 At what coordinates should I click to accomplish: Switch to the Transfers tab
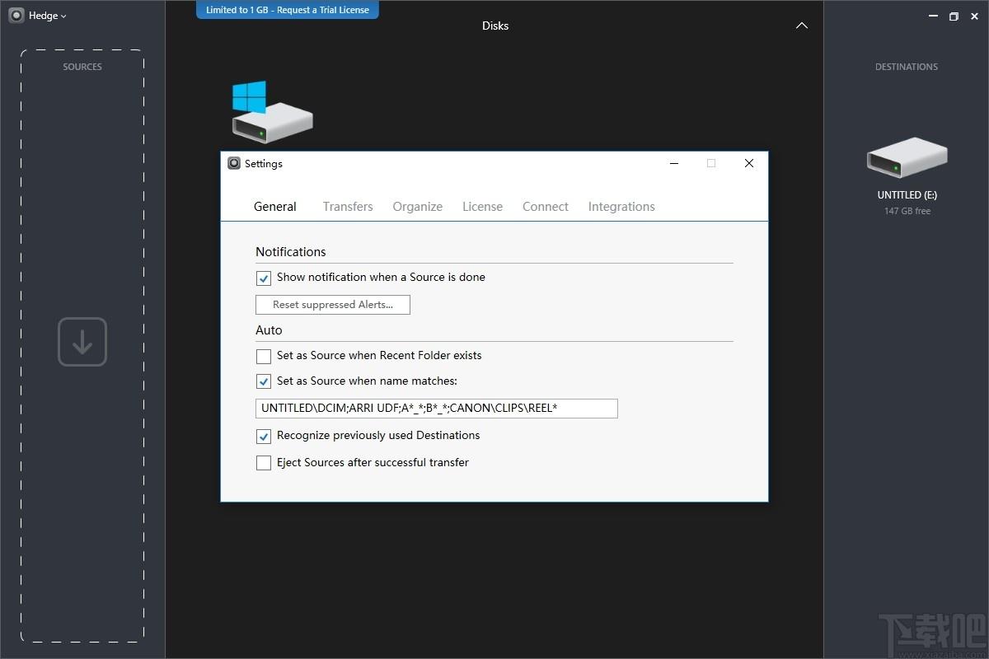tap(348, 207)
